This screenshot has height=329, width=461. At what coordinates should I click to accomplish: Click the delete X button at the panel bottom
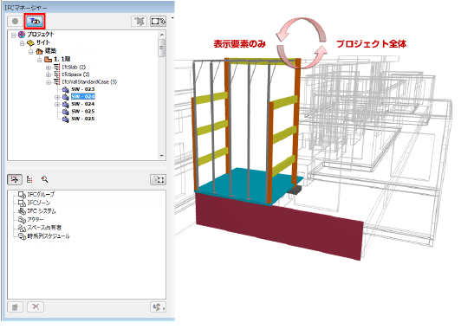[36, 307]
